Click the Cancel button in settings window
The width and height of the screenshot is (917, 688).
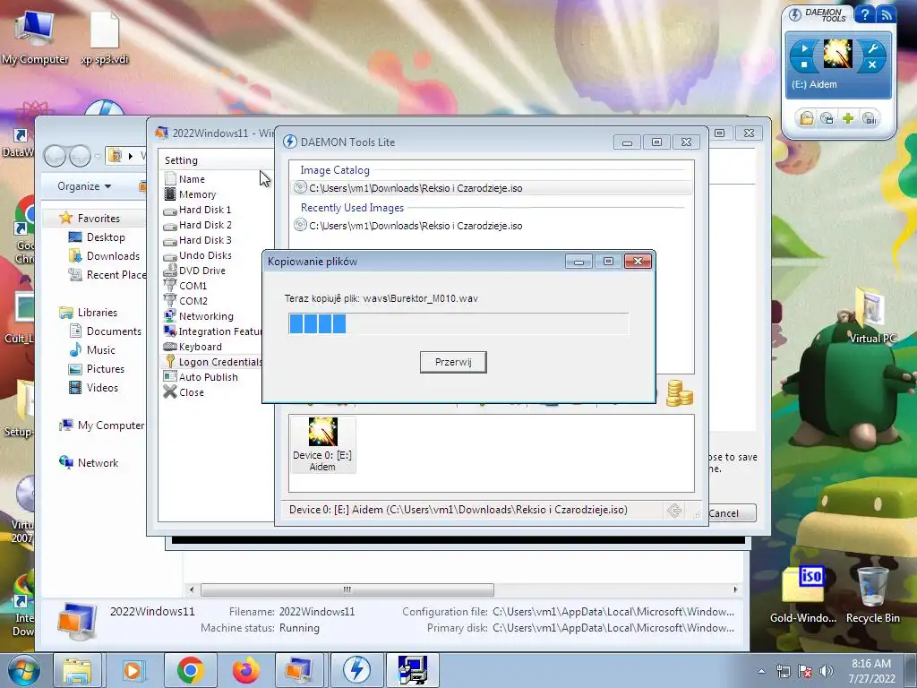point(733,513)
